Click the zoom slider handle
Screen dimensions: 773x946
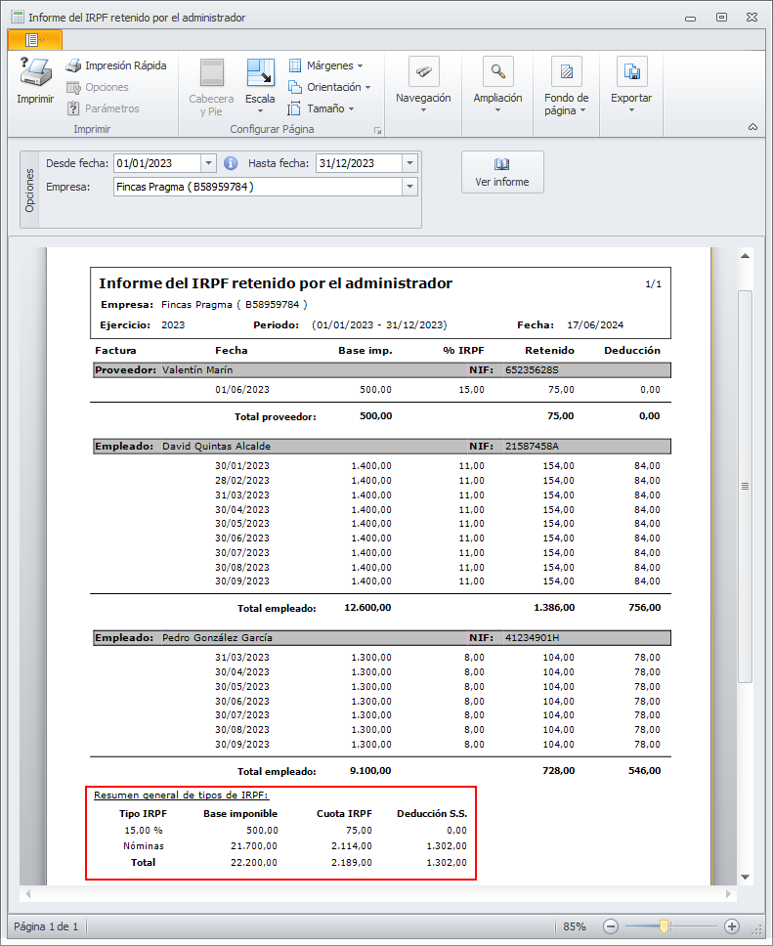point(665,926)
